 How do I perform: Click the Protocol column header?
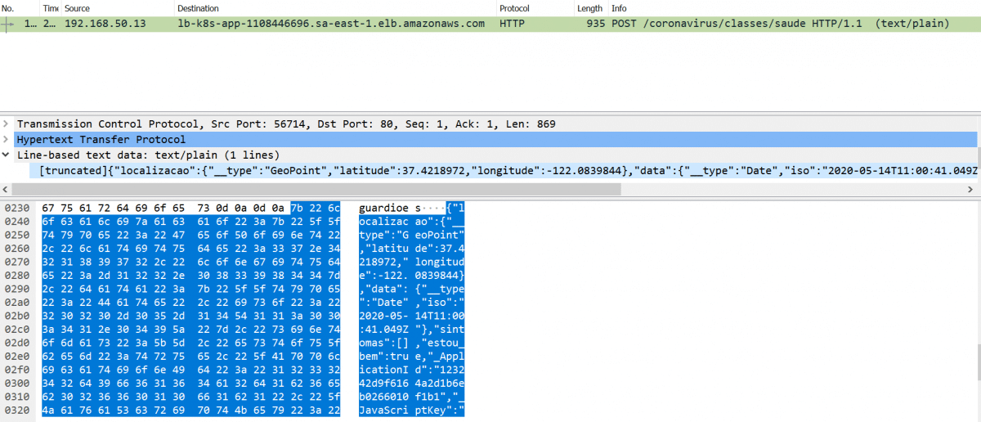517,8
